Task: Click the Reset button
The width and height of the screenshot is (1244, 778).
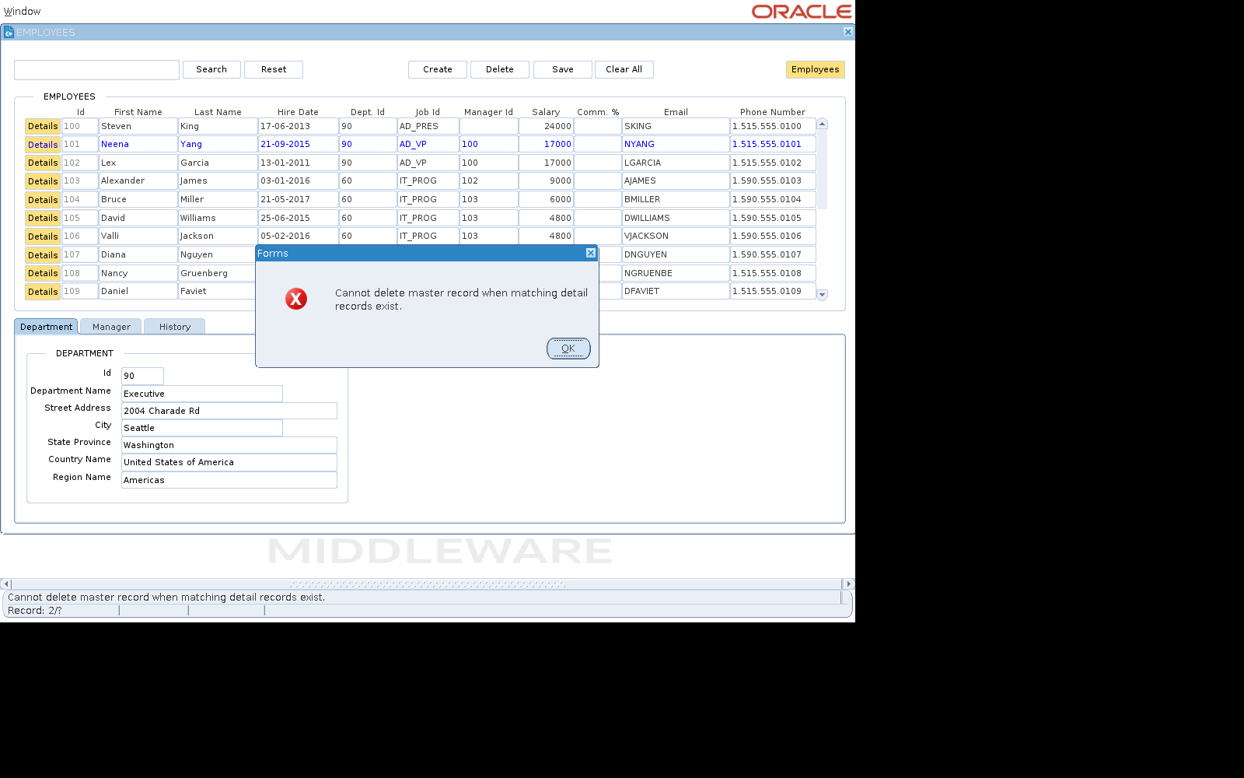Action: 274,69
